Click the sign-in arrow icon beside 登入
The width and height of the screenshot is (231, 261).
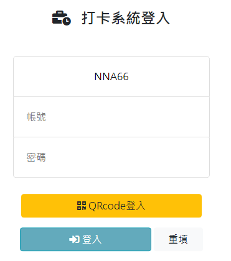74,239
